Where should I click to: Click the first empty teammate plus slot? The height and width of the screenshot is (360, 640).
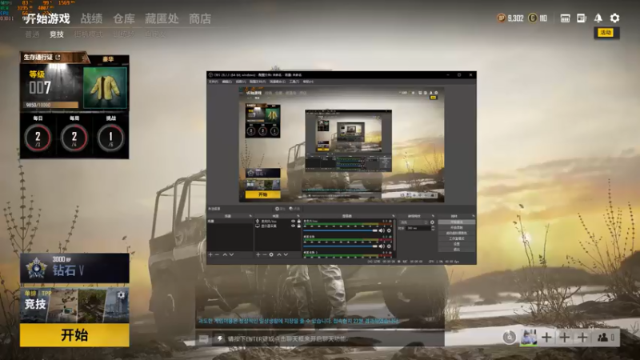click(546, 338)
